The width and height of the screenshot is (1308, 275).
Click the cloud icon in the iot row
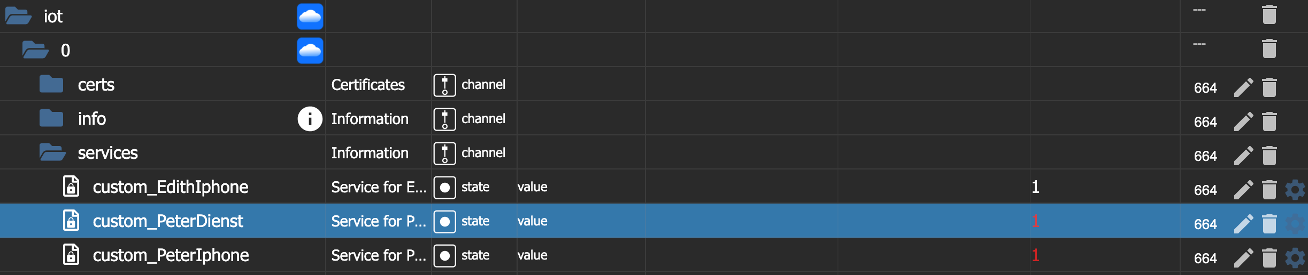pyautogui.click(x=310, y=17)
